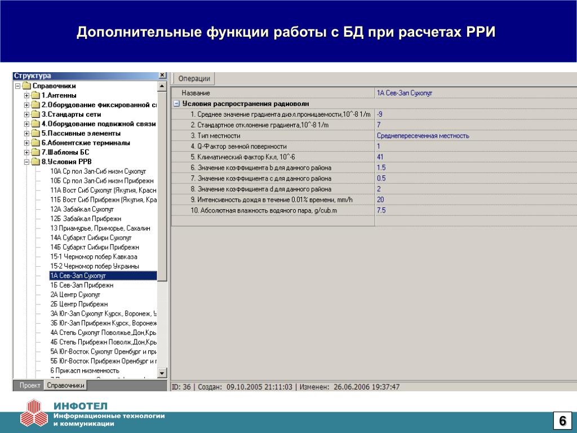Click Тип местности value Среднепересеченная местность
577x433 pixels.
pos(476,136)
